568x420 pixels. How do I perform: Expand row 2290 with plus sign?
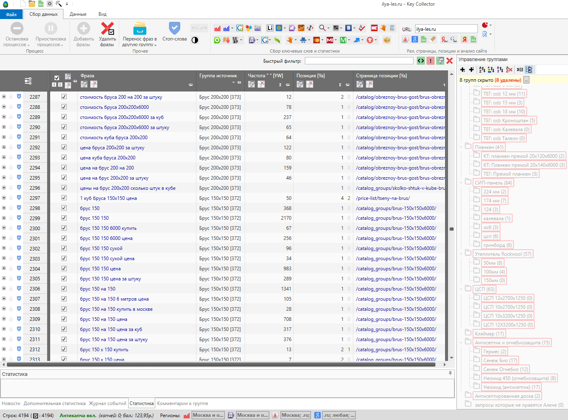pyautogui.click(x=4, y=127)
